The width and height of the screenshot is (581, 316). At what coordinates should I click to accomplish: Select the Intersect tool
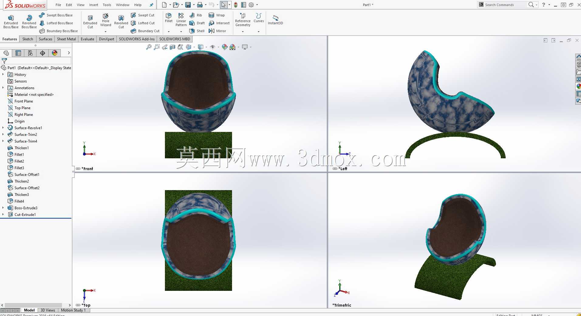coord(219,23)
